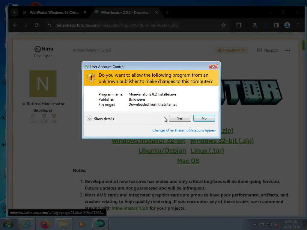The height and width of the screenshot is (230, 307).
Task: Open the Windows Start menu
Action: click(x=8, y=224)
